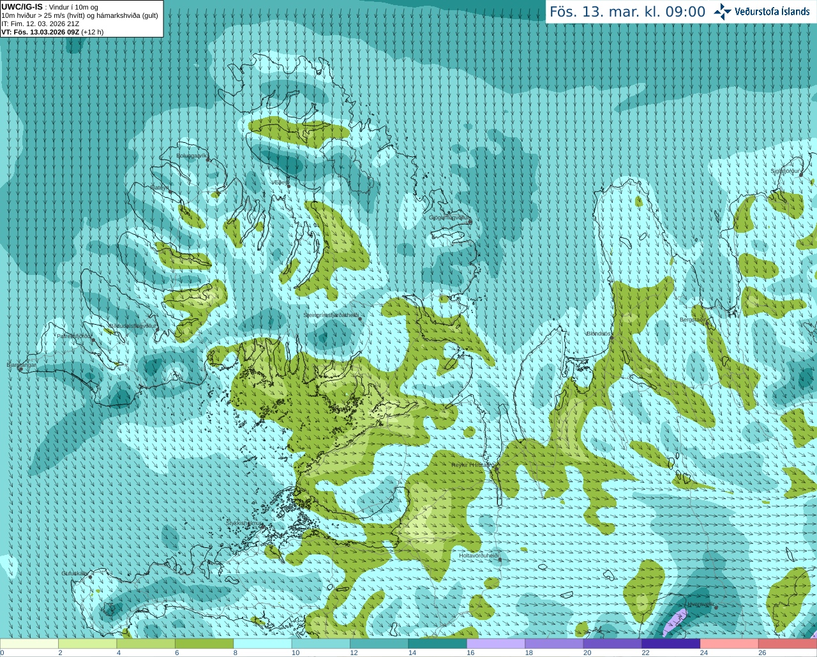
Task: Click the 10m hviður > 25 m/s legend line
Action: tap(80, 15)
